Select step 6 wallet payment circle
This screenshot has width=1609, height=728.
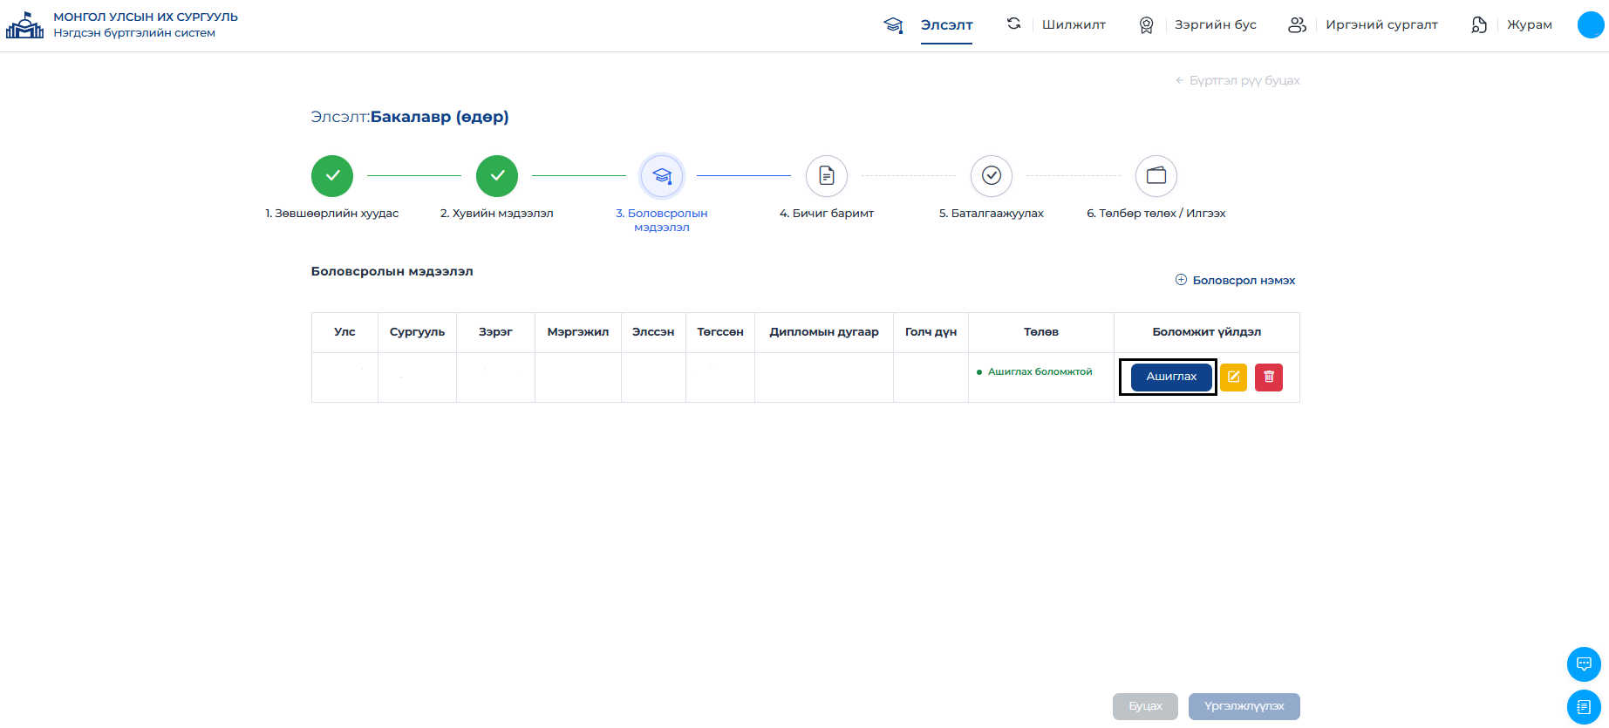(x=1156, y=176)
